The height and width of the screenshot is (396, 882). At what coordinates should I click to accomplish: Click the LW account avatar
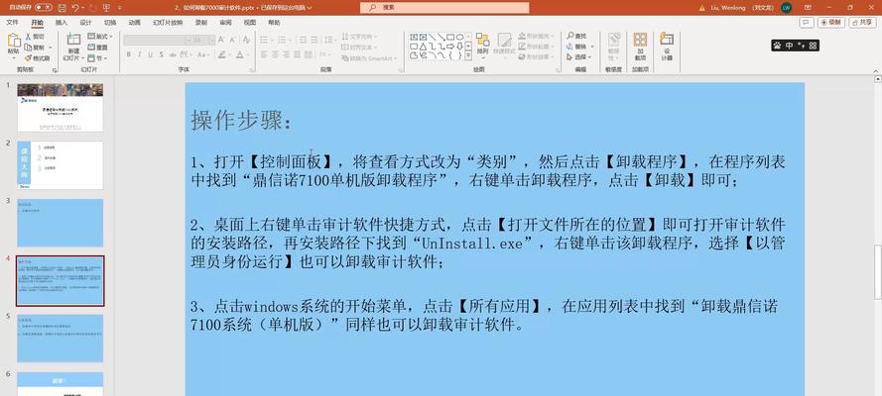[787, 8]
